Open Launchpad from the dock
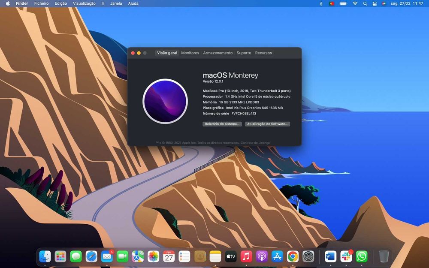The image size is (429, 268). (60, 256)
